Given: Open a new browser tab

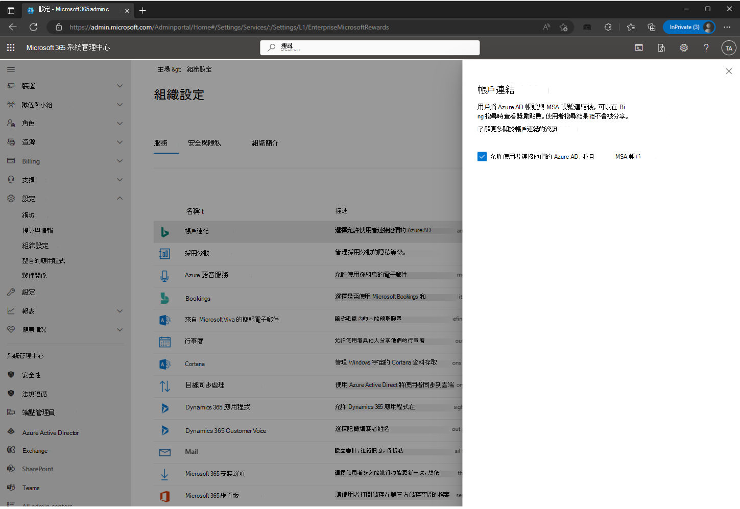Looking at the screenshot, I should point(142,10).
